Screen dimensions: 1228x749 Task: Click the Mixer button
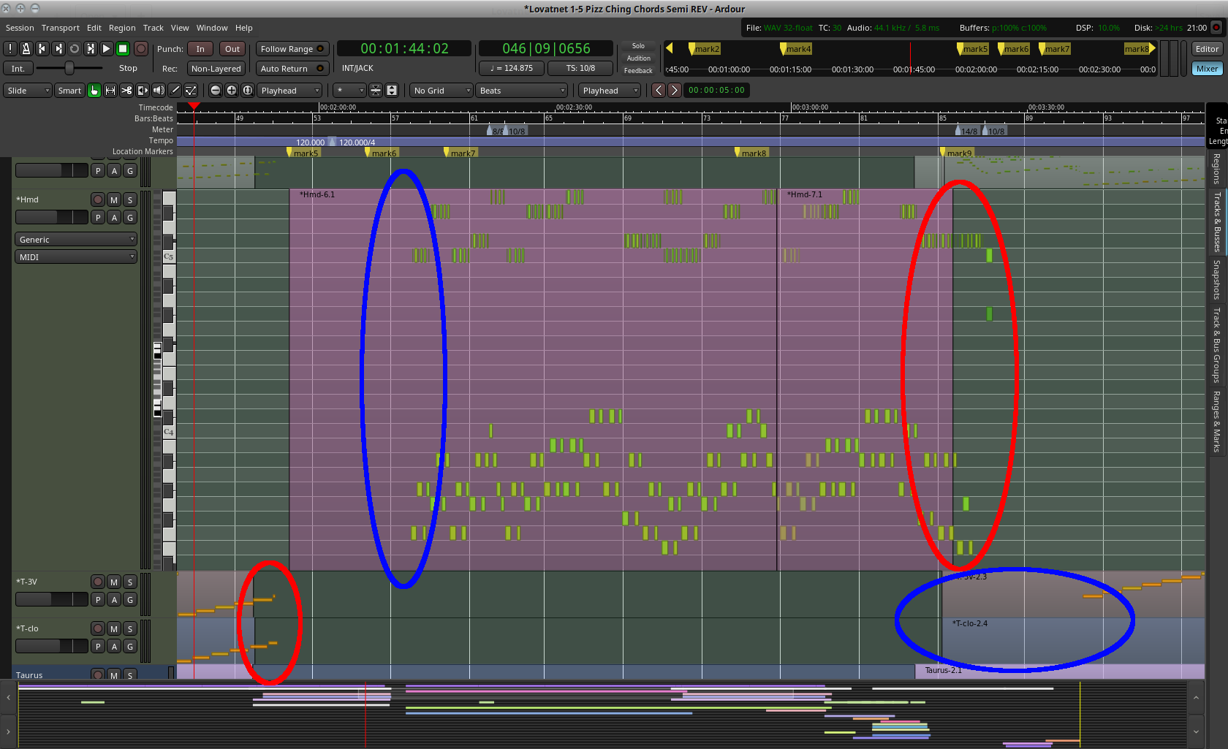click(1207, 69)
